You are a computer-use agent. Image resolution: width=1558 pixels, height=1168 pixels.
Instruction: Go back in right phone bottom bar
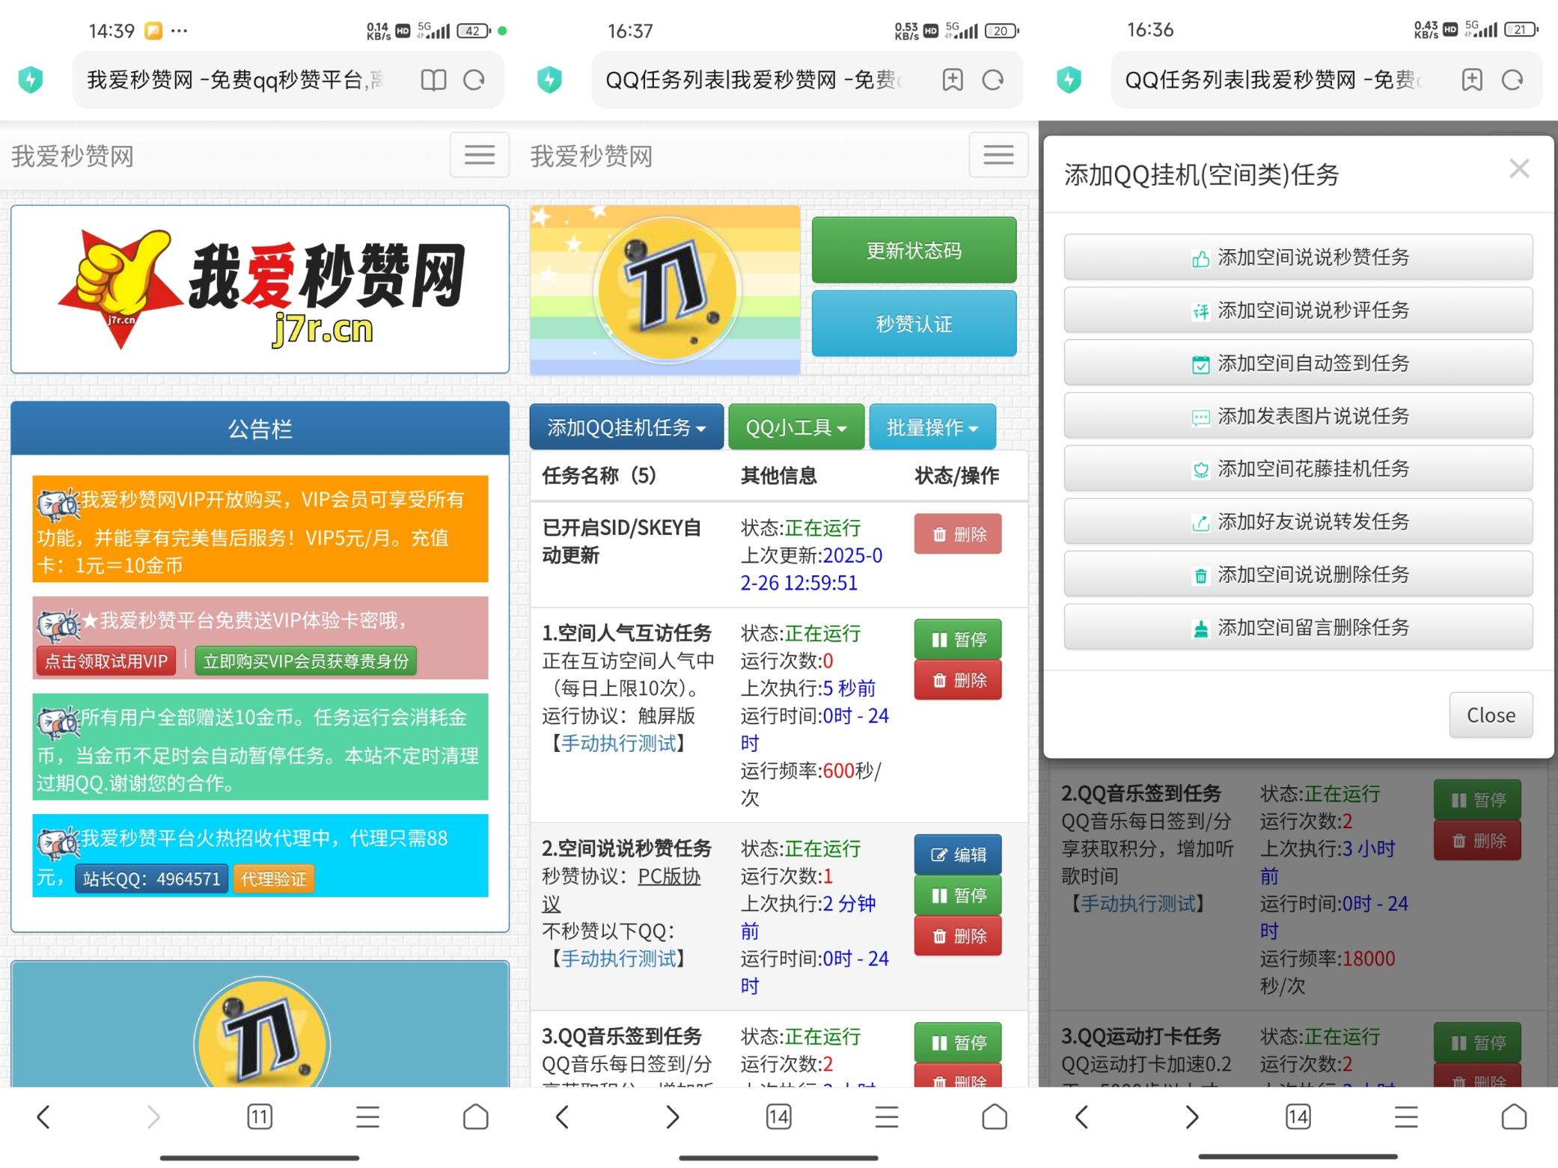pyautogui.click(x=1082, y=1117)
